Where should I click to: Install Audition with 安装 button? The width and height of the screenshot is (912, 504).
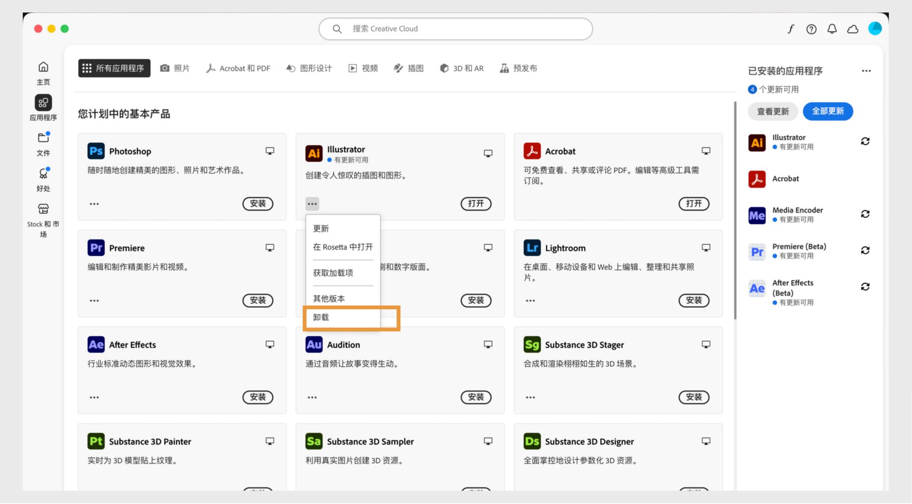click(476, 398)
